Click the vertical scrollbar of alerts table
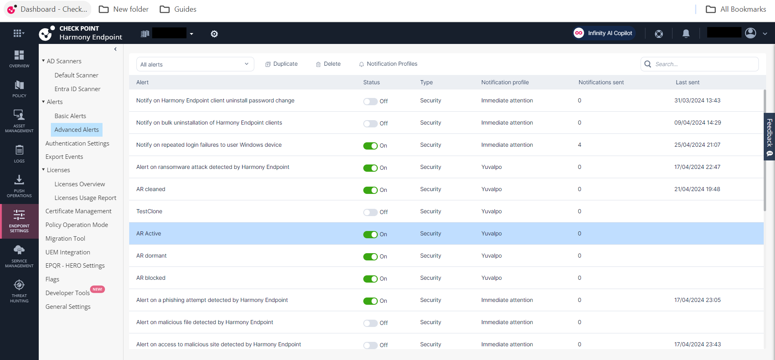The height and width of the screenshot is (360, 775). tap(765, 150)
